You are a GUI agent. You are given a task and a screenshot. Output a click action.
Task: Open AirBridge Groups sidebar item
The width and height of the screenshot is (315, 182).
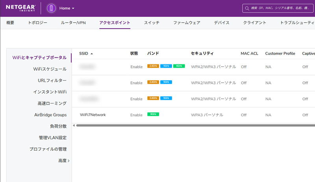[50, 115]
